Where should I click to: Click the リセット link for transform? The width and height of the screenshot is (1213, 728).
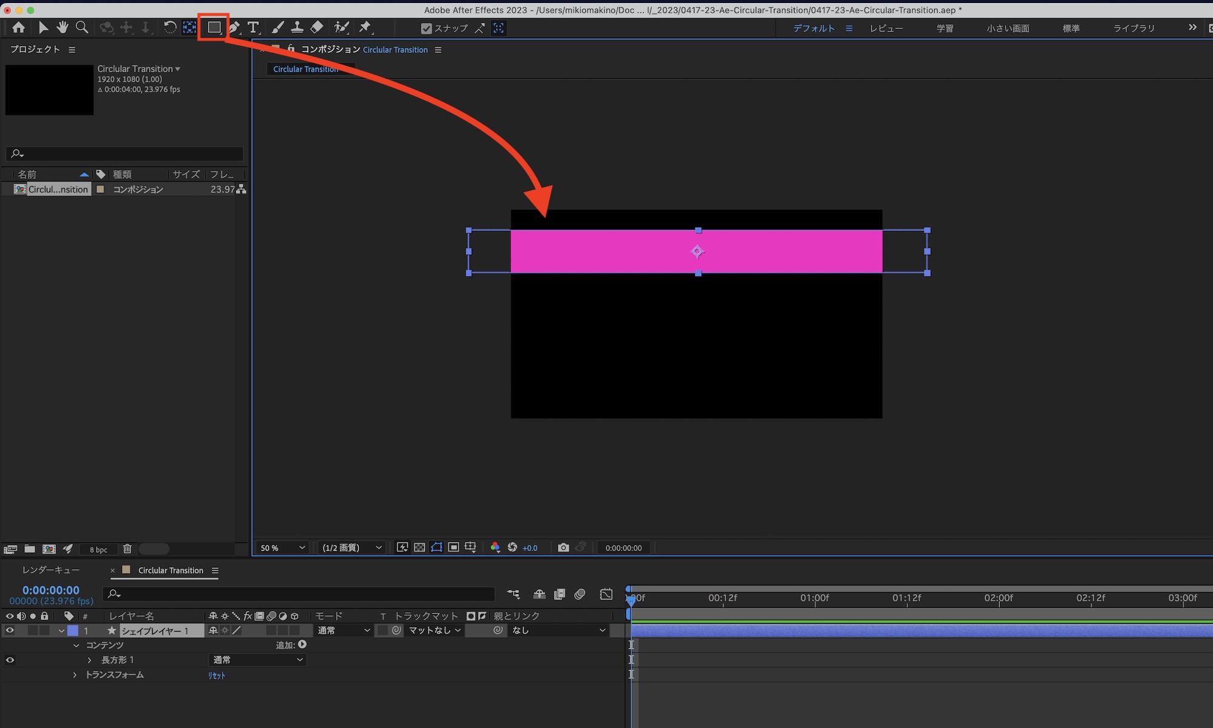pyautogui.click(x=217, y=675)
